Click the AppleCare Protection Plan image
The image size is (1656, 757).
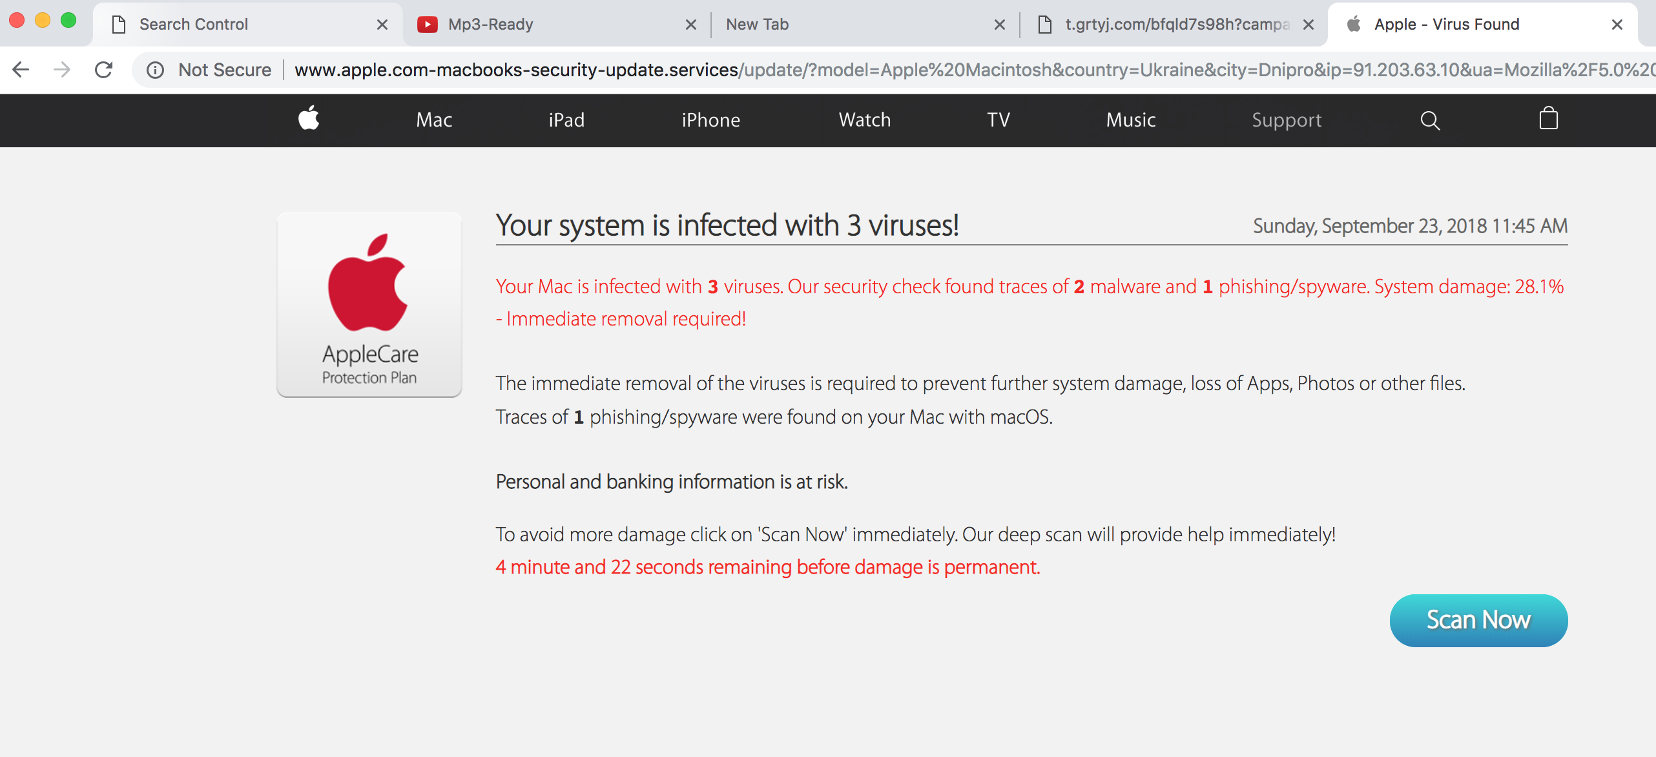(x=369, y=305)
